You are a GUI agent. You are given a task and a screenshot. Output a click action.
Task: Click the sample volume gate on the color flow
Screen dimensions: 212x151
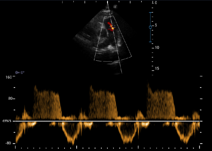[x=112, y=27]
